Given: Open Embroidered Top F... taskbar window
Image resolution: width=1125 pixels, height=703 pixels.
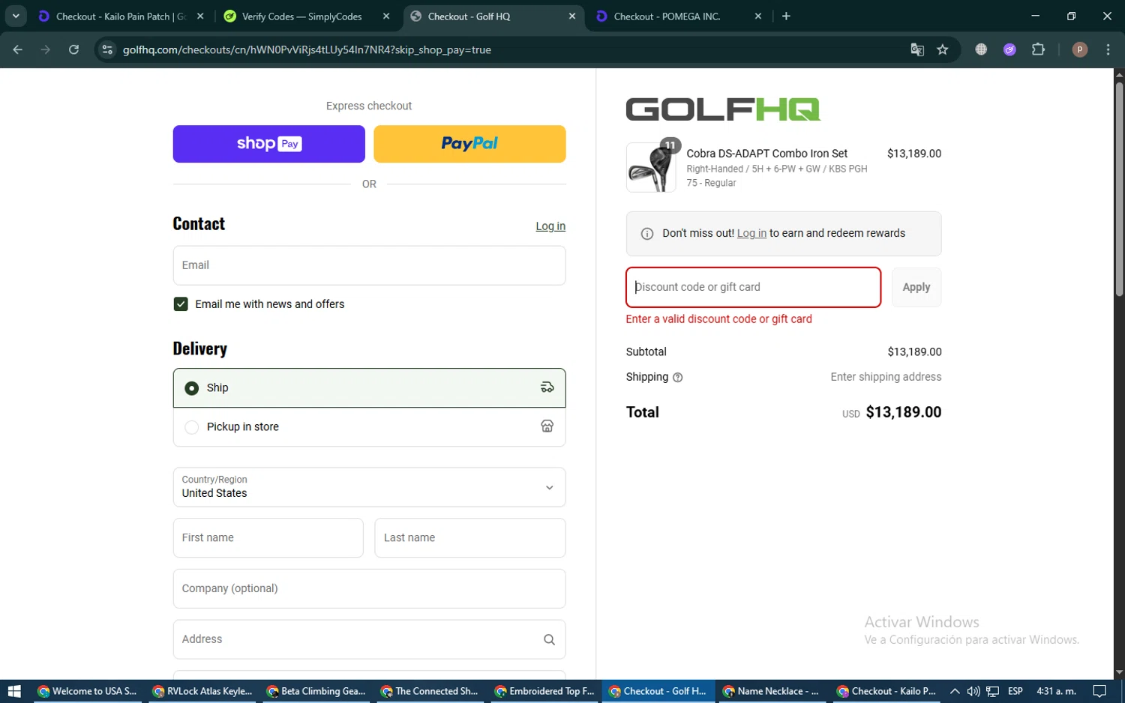Looking at the screenshot, I should (x=544, y=691).
